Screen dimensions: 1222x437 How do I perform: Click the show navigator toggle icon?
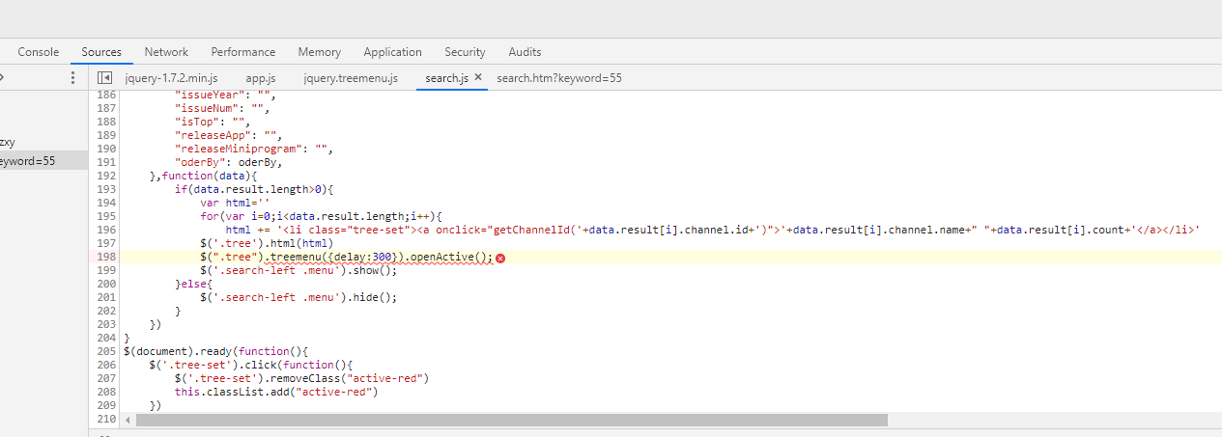pyautogui.click(x=105, y=78)
